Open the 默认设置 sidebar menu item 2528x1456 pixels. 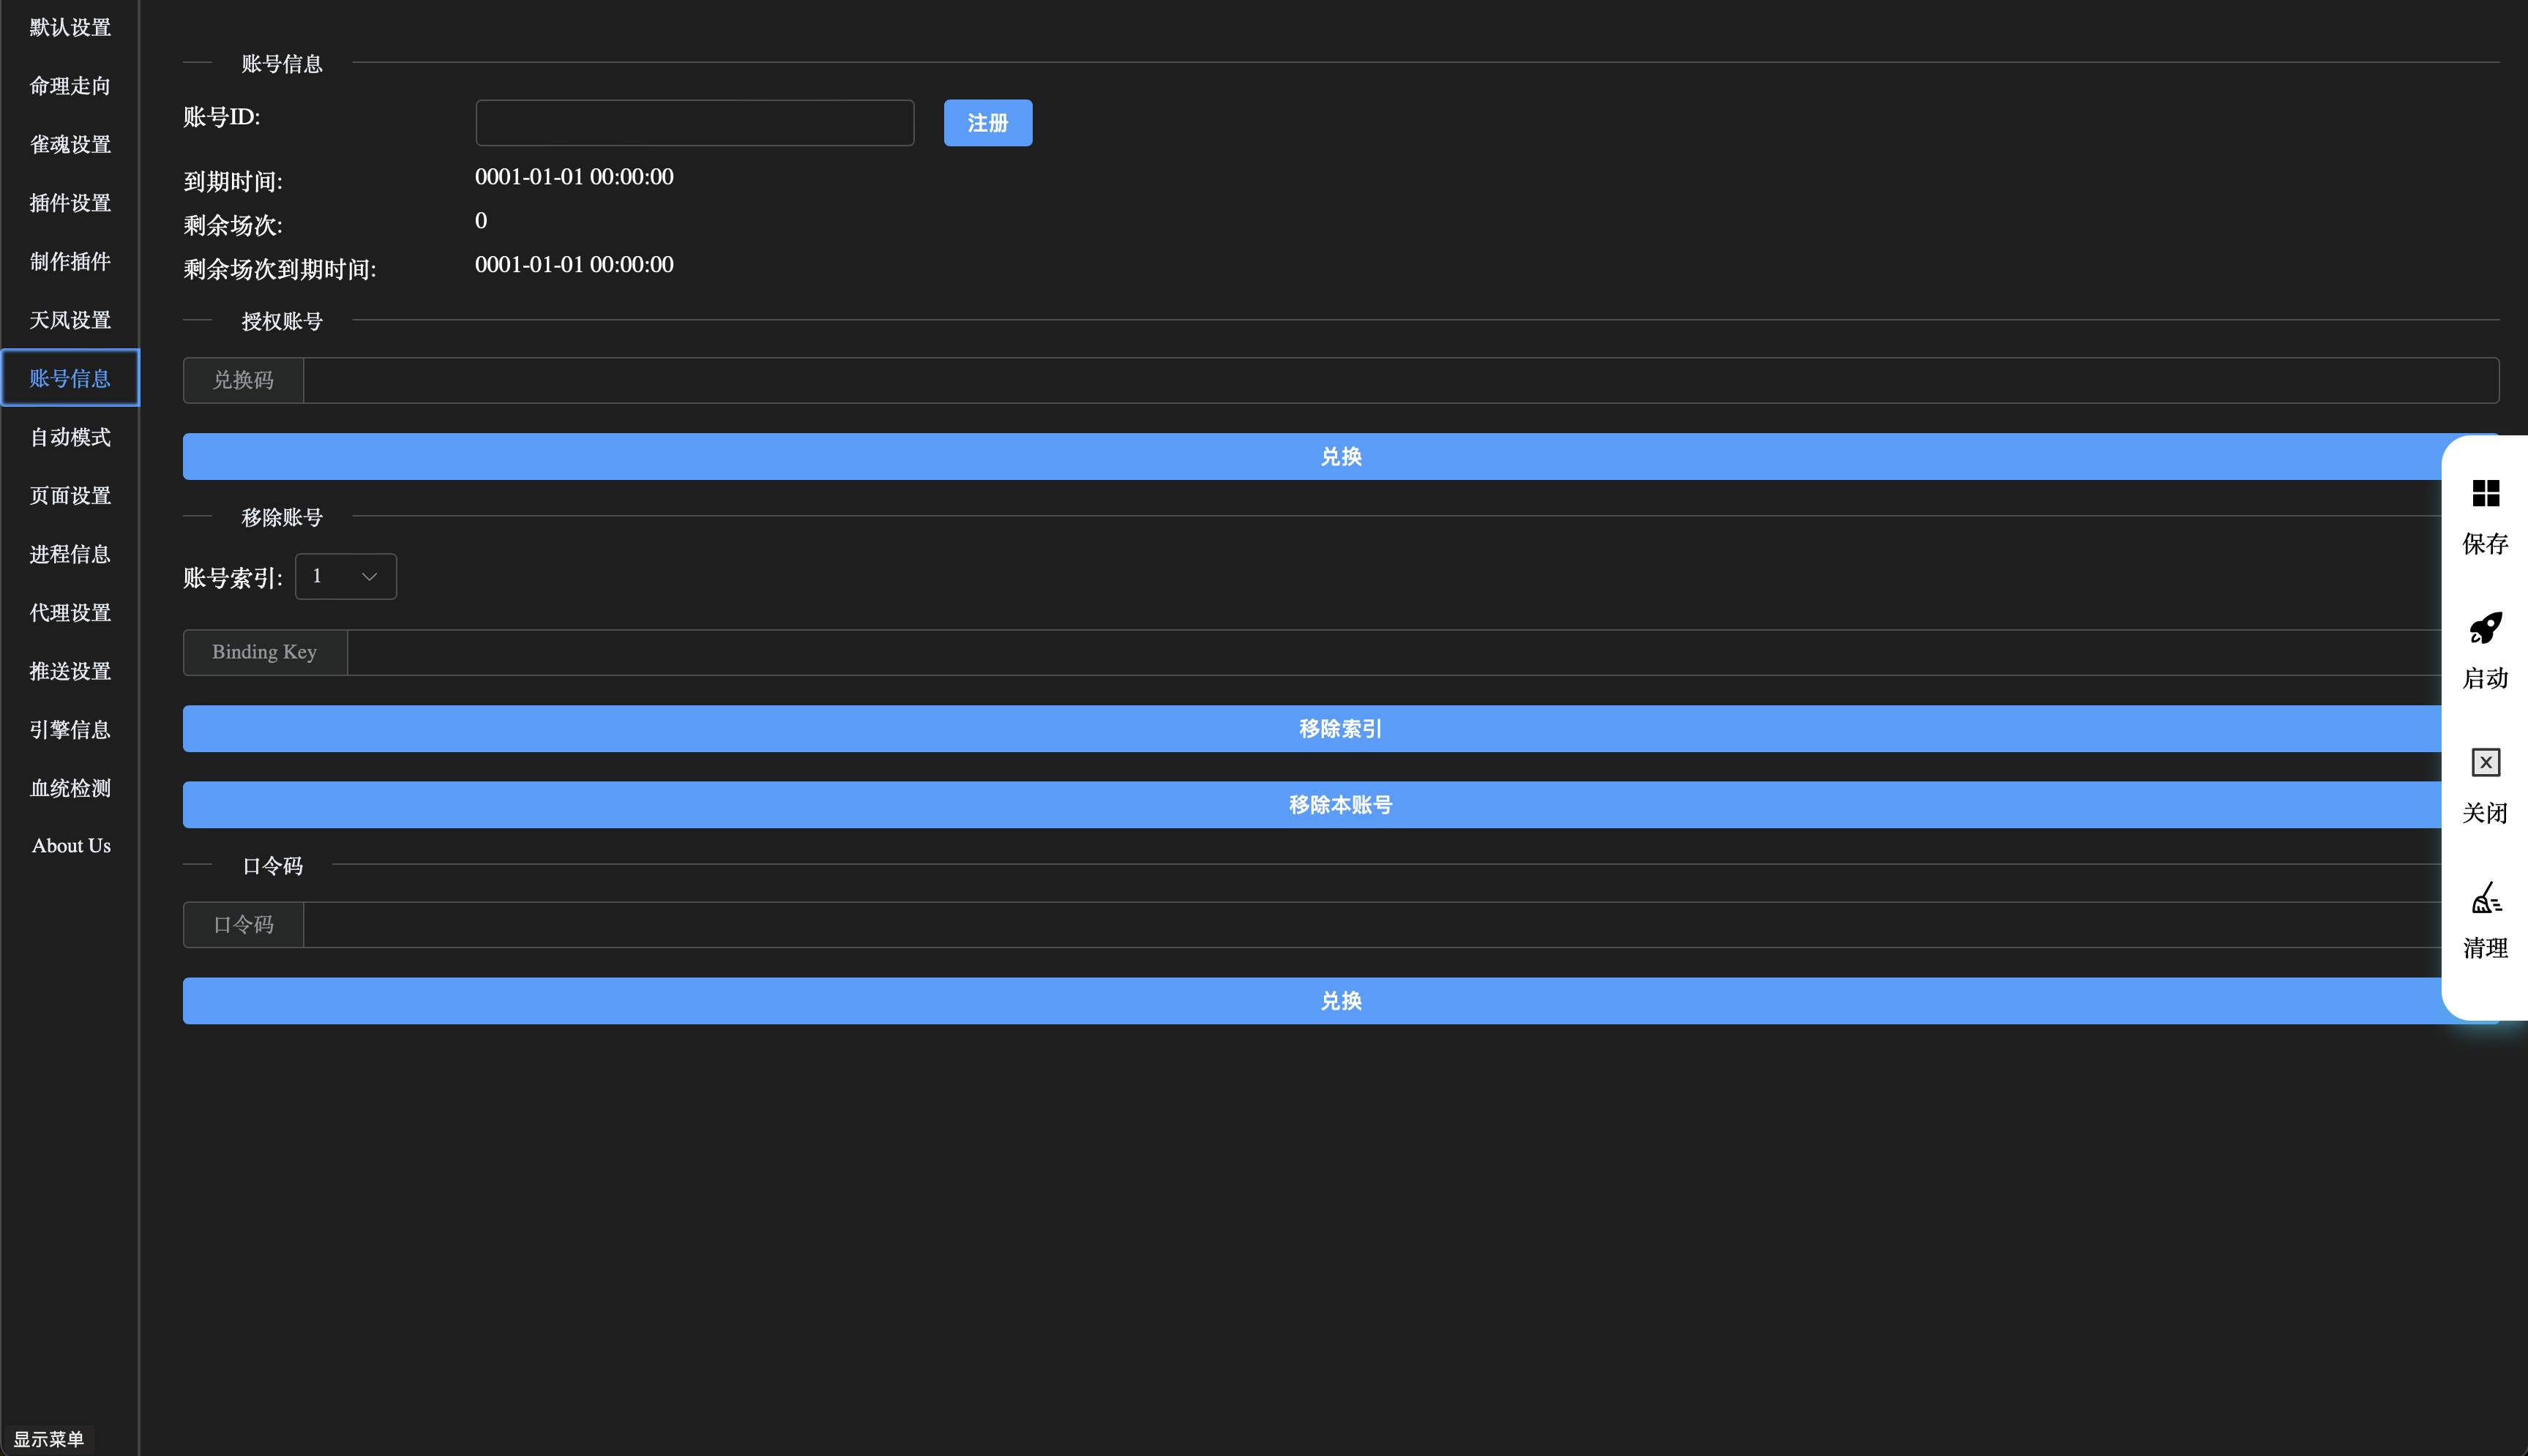[70, 27]
